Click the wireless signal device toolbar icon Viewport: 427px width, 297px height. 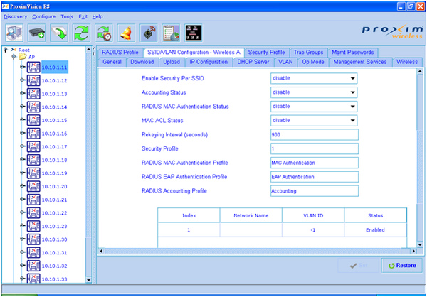149,33
